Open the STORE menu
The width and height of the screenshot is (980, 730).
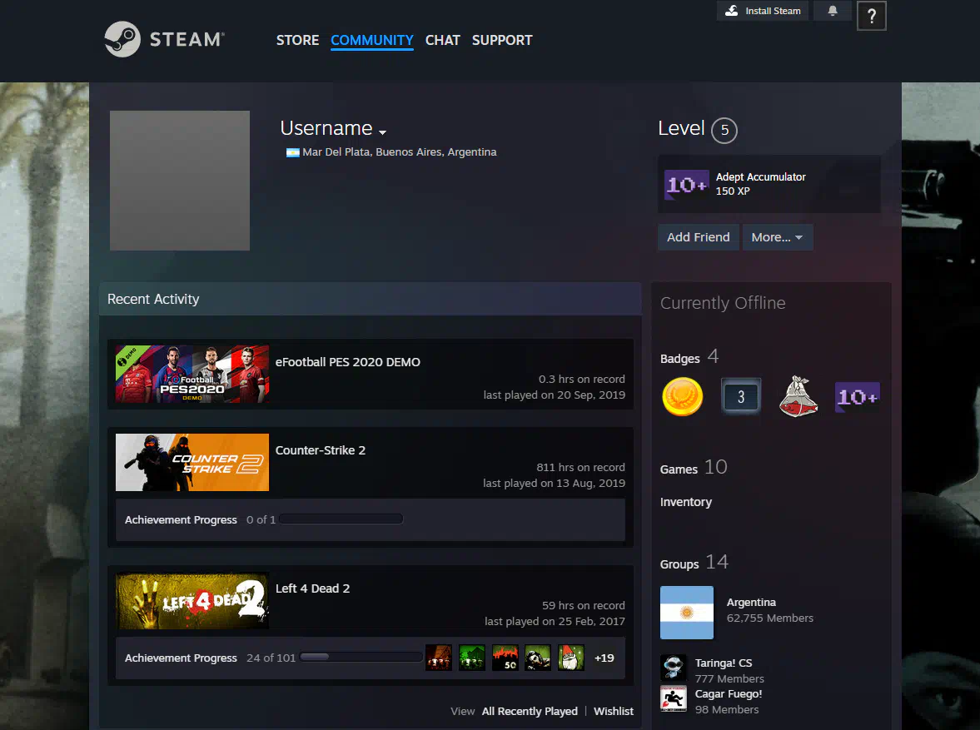(x=297, y=40)
